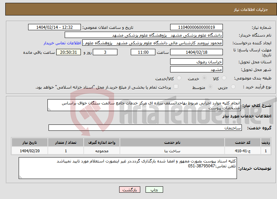Image resolution: width=277 pixels, height=199 pixels.
Task: Click the بازگشت back button
Action: [x=130, y=190]
